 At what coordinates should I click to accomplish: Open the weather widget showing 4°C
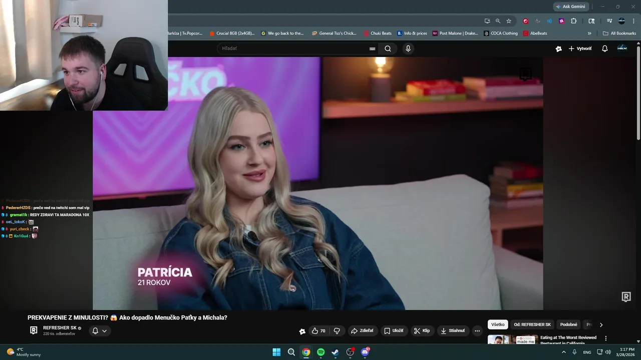[24, 352]
